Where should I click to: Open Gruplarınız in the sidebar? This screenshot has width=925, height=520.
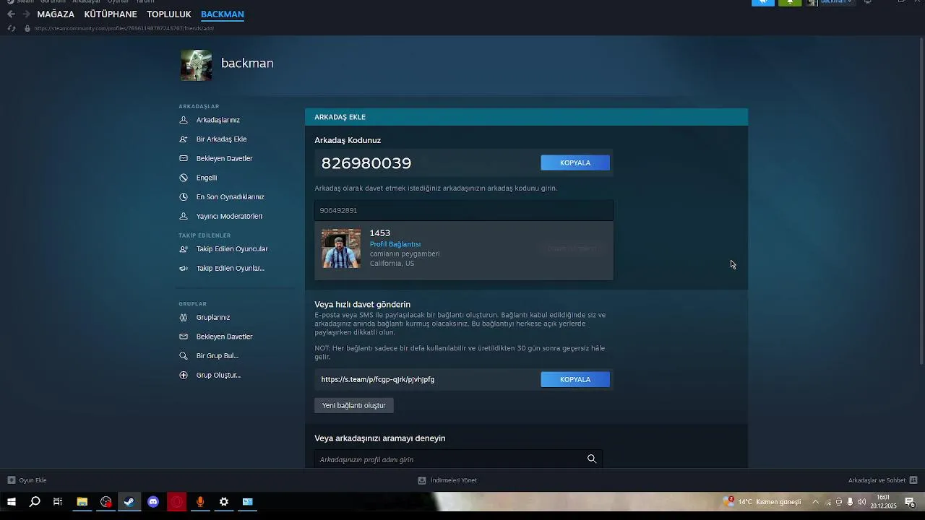pyautogui.click(x=213, y=317)
